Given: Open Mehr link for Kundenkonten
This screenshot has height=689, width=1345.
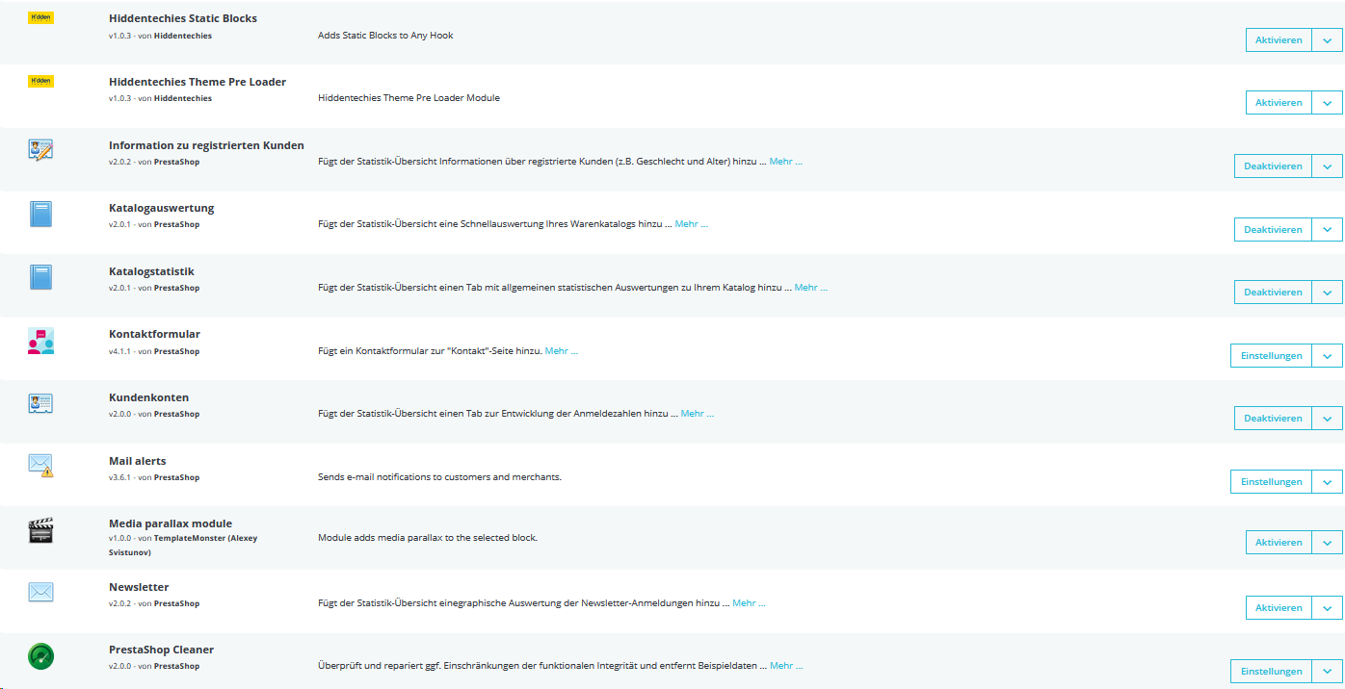Looking at the screenshot, I should (x=697, y=414).
